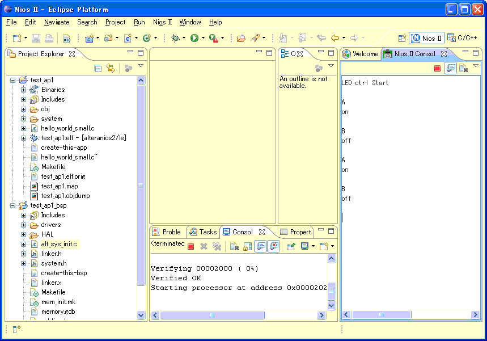
Task: Select alt_sys_init.c in the tree
Action: point(59,244)
